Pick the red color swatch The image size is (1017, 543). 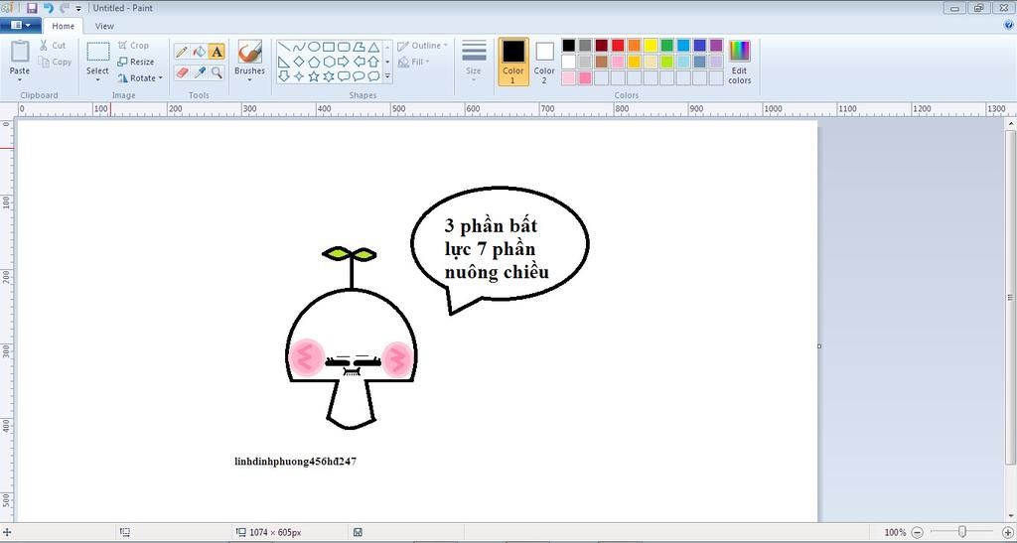tap(618, 45)
